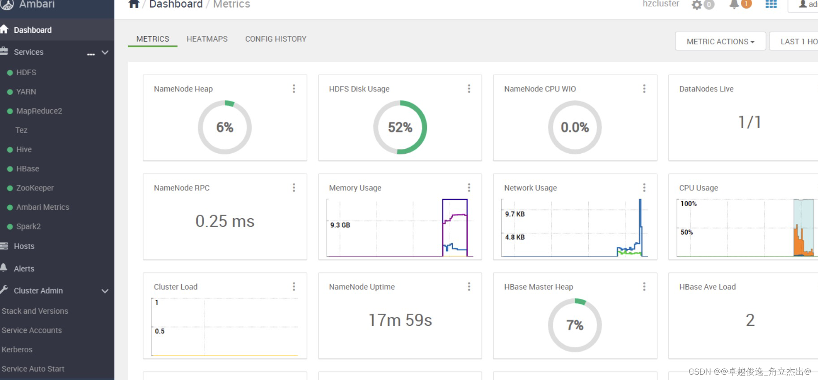The height and width of the screenshot is (380, 818).
Task: Open the Network Usage graph
Action: pyautogui.click(x=575, y=228)
